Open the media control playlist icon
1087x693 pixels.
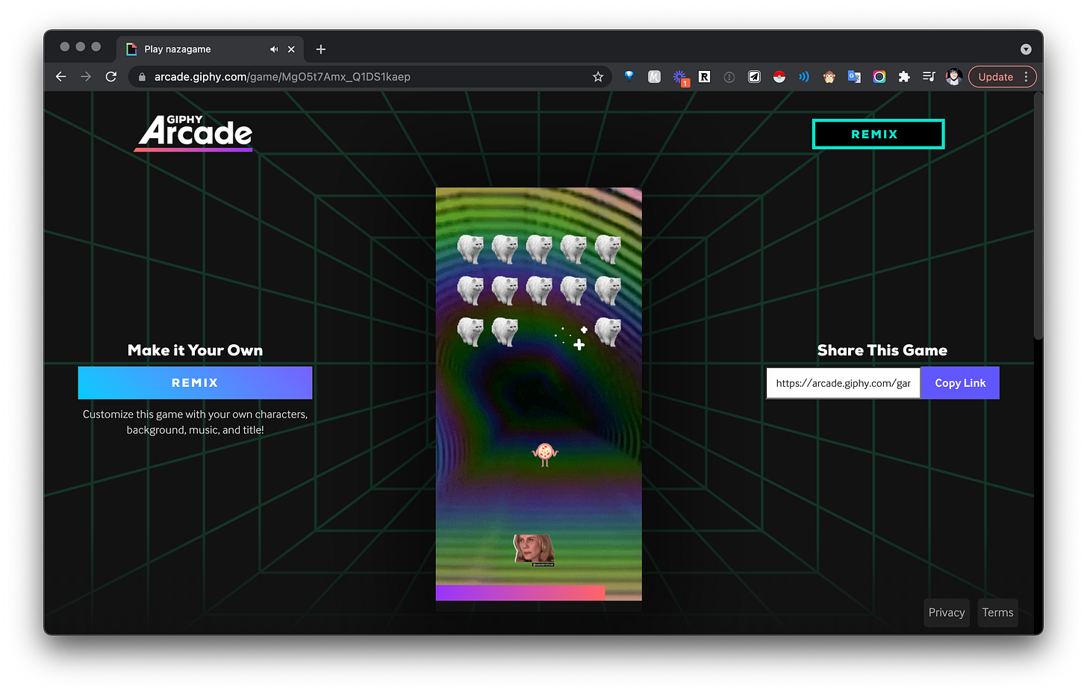[929, 77]
